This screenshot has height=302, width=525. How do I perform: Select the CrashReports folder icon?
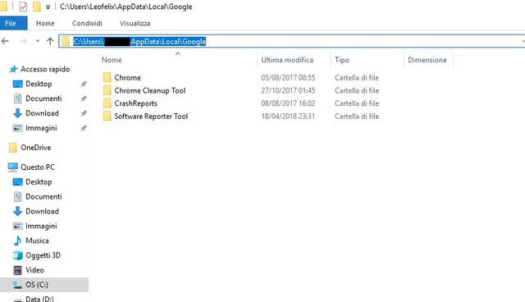click(x=107, y=103)
